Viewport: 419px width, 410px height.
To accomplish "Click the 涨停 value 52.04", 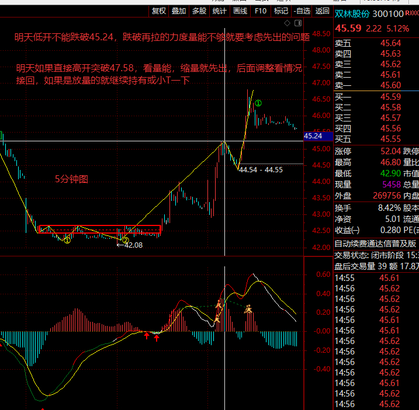I will [x=391, y=151].
